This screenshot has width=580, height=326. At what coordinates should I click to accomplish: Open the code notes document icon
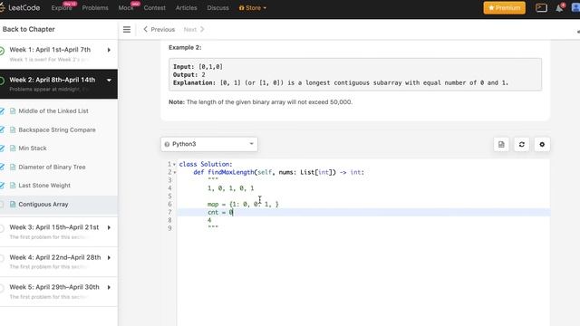pyautogui.click(x=501, y=145)
